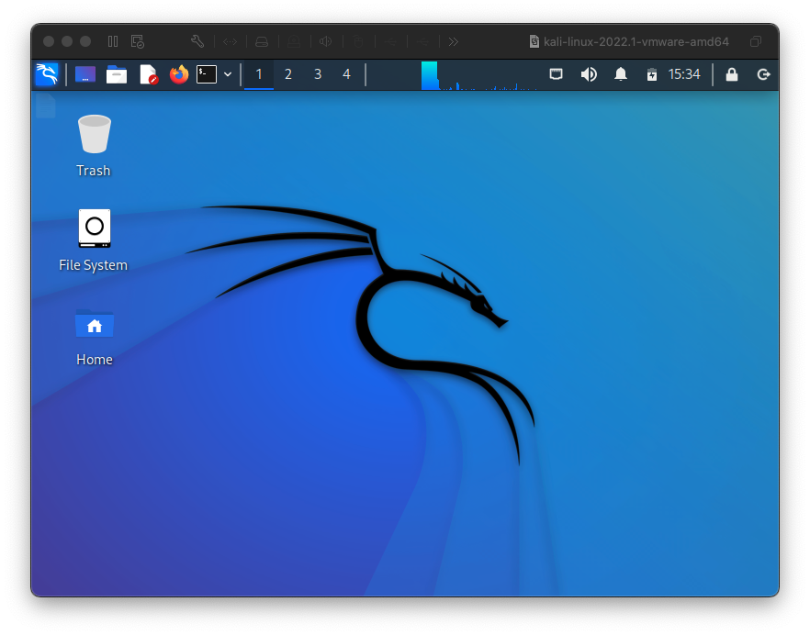Click the 15:34 clock
This screenshot has width=810, height=635.
tap(684, 74)
